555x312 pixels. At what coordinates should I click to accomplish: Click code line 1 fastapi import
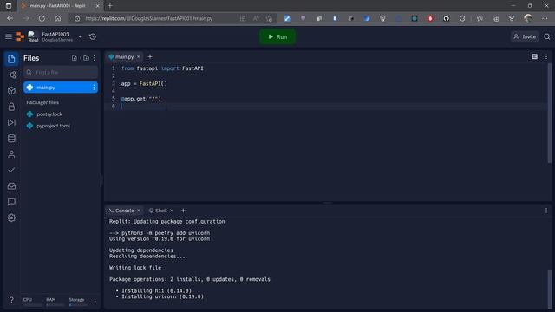(x=162, y=68)
